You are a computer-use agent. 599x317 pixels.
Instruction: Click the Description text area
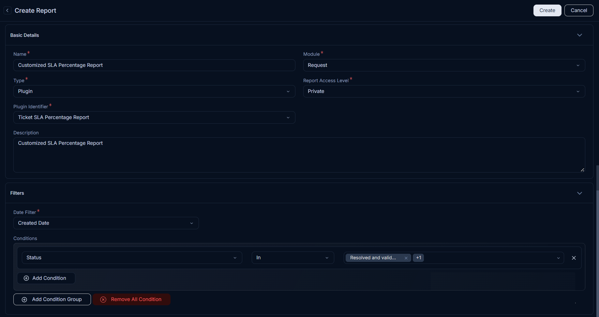tap(299, 155)
